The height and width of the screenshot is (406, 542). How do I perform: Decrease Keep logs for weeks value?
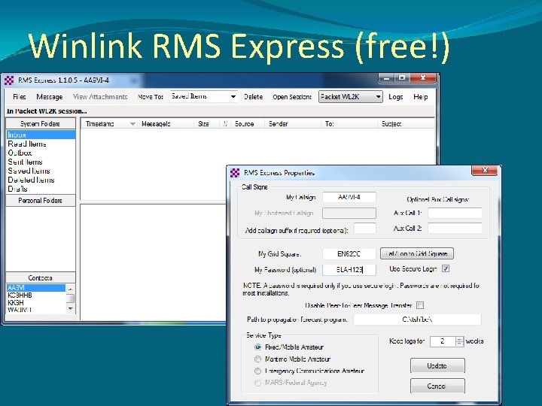pyautogui.click(x=459, y=344)
